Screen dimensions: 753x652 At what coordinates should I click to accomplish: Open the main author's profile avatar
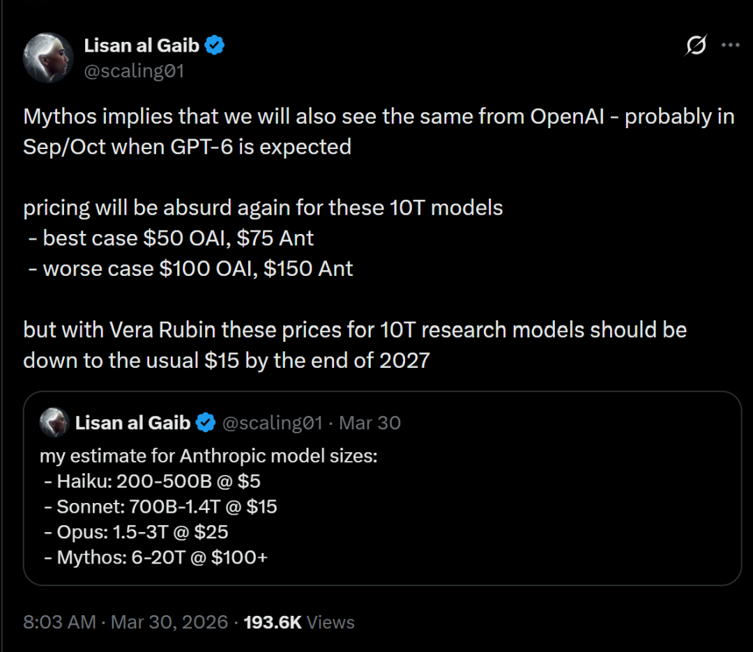tap(48, 58)
